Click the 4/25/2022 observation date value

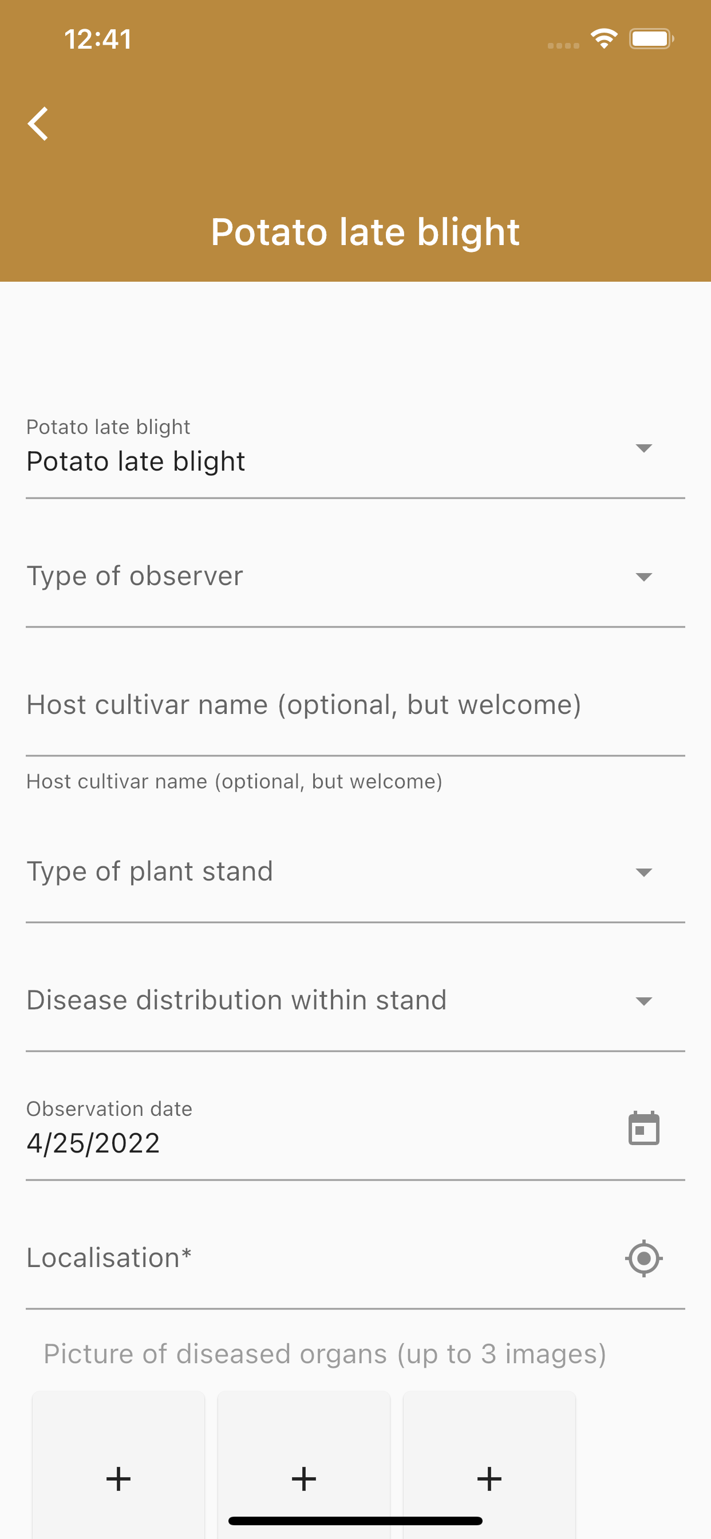93,1143
